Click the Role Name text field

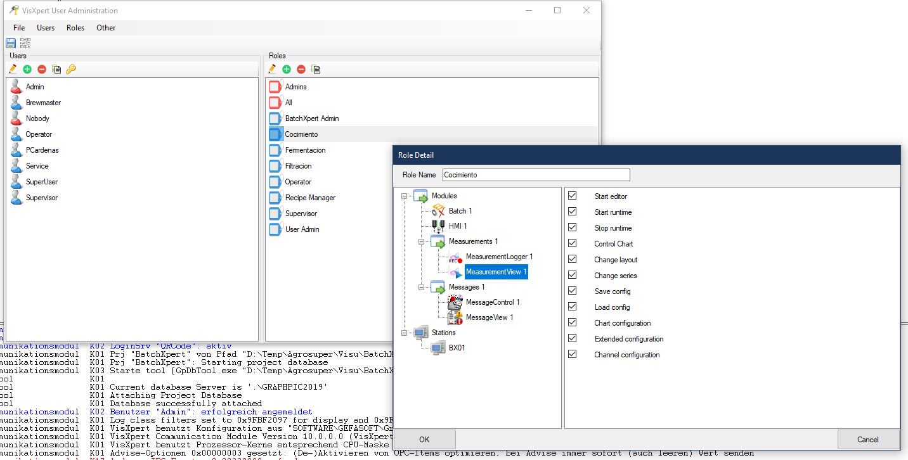[536, 175]
